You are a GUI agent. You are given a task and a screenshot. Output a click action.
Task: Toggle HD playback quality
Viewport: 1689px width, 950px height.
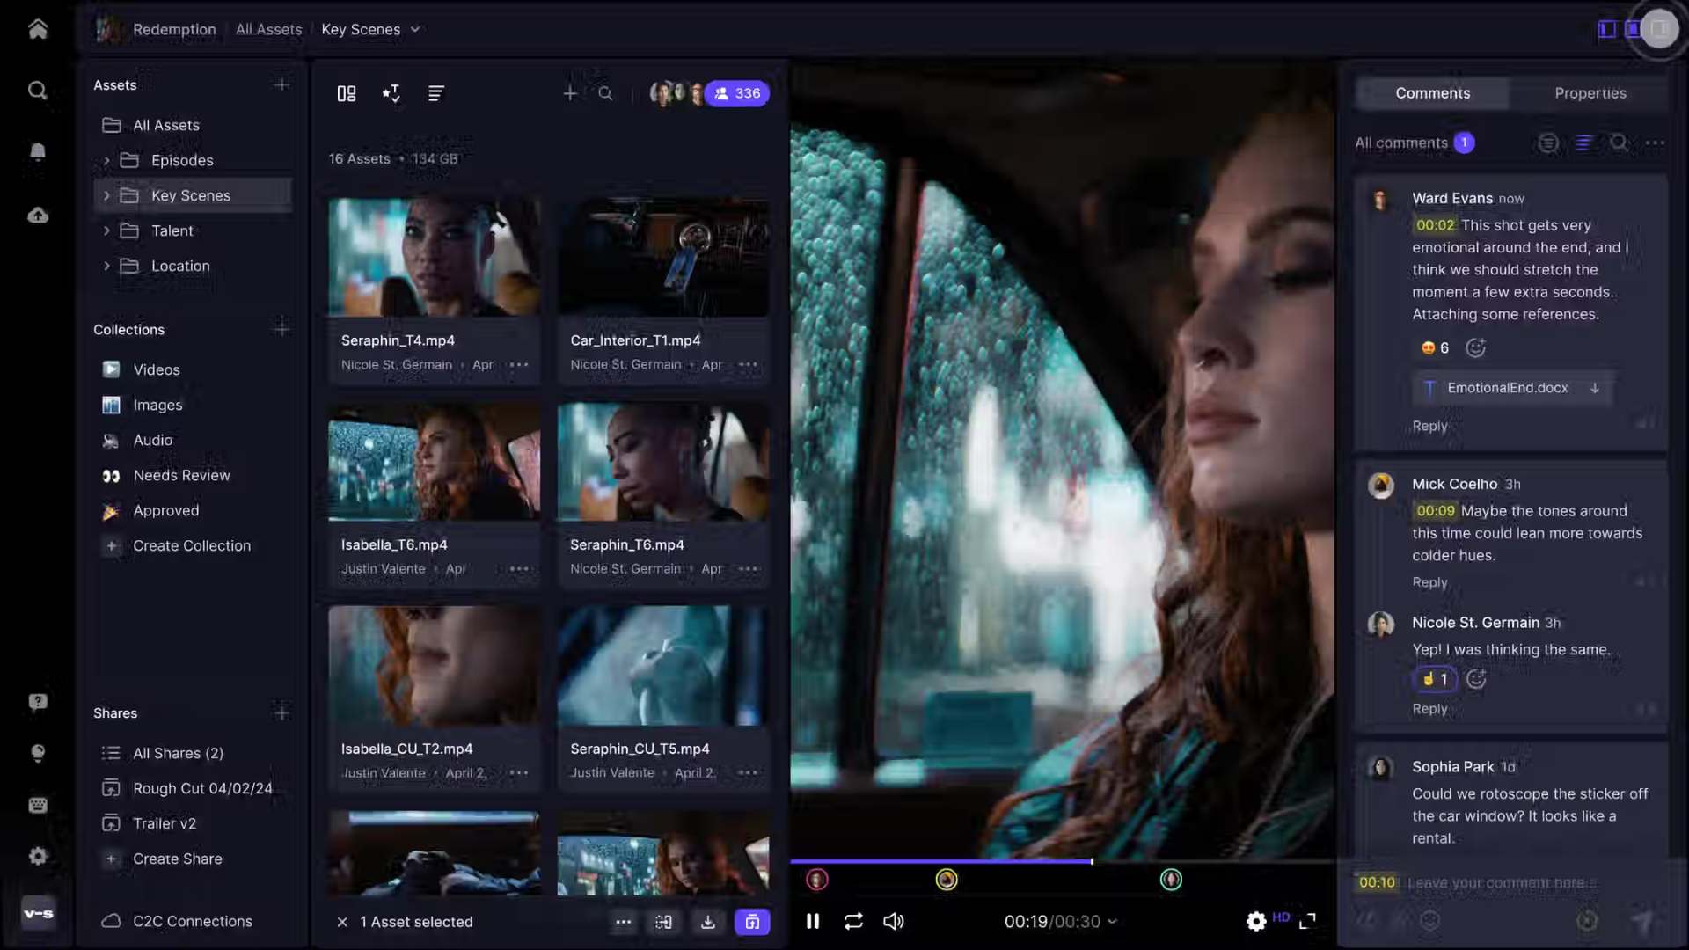point(1283,917)
